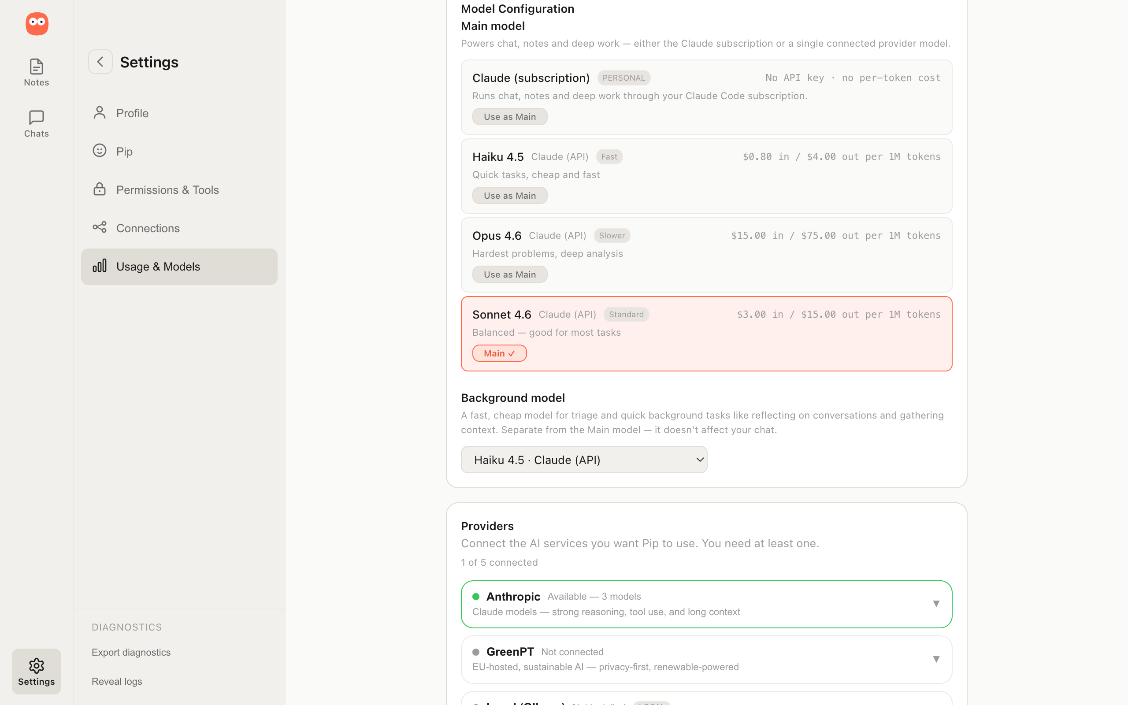Click "Balanced — good for most tasks" description

546,332
